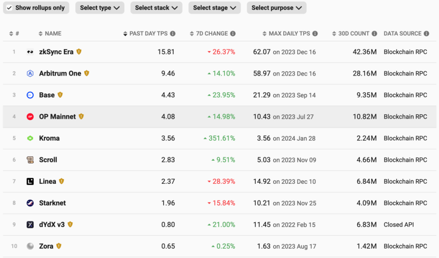Open the Arbitrum One project link
439x258 pixels.
60,73
